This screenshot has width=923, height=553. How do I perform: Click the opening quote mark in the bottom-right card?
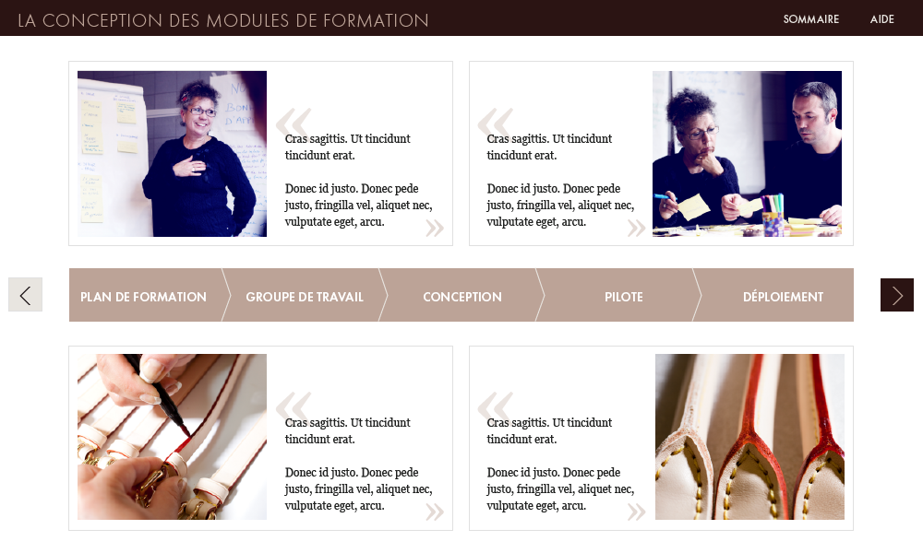pos(495,406)
